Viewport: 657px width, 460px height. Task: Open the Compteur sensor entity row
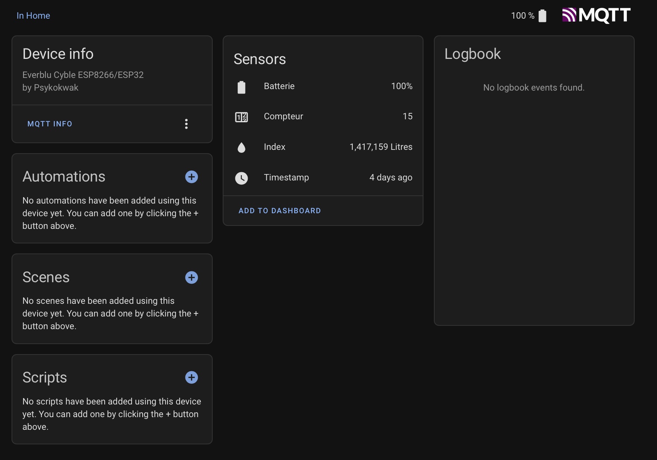[x=283, y=116]
